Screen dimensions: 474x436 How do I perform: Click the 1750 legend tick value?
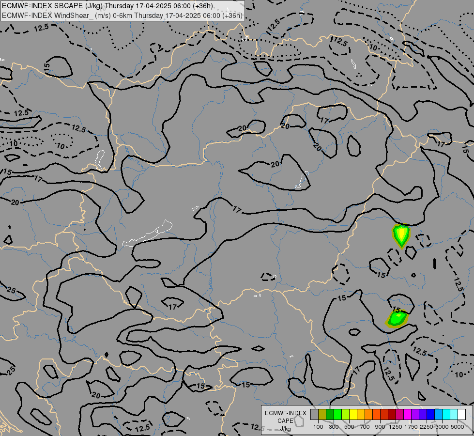[411, 427]
